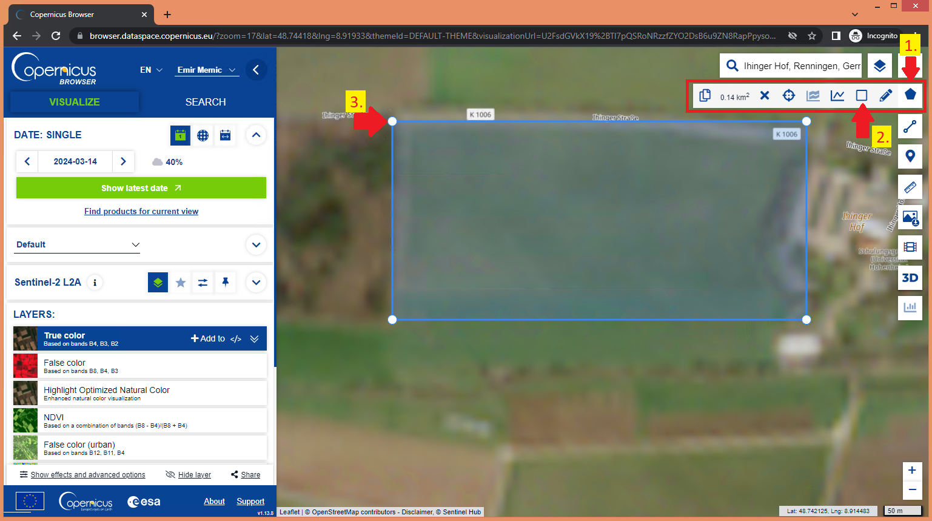This screenshot has height=521, width=932.
Task: Show info about Sentinel-2 L2A
Action: coord(95,283)
